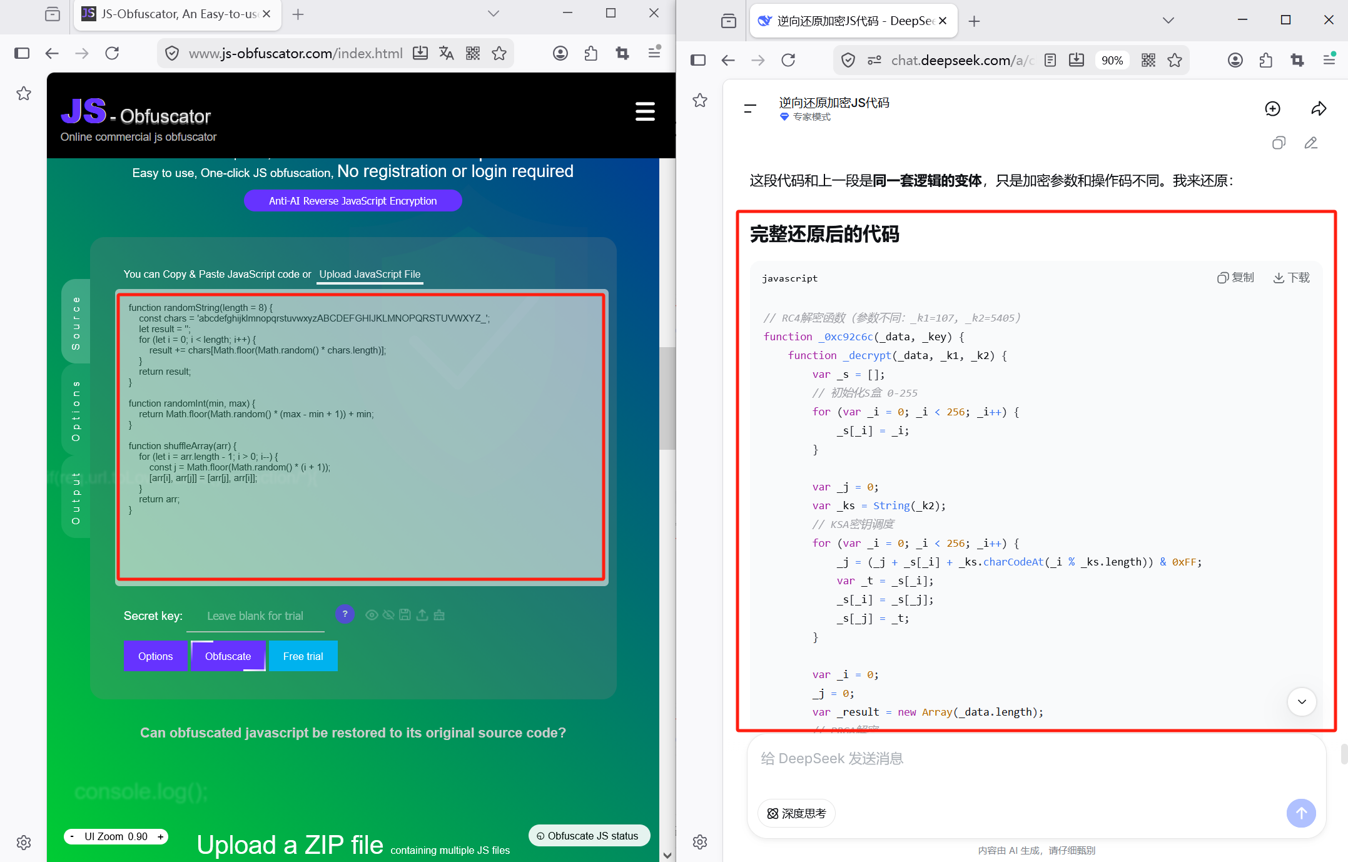Open left browser application menu
Viewport: 1348px width, 862px height.
654,53
